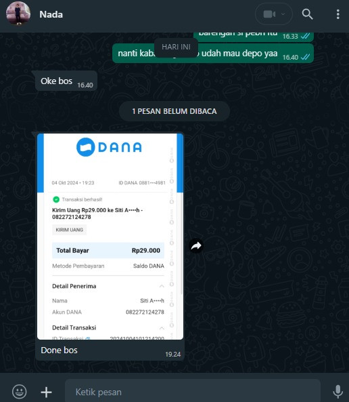Focus the "Ketik pesan" message field
This screenshot has height=402, width=349.
192,392
